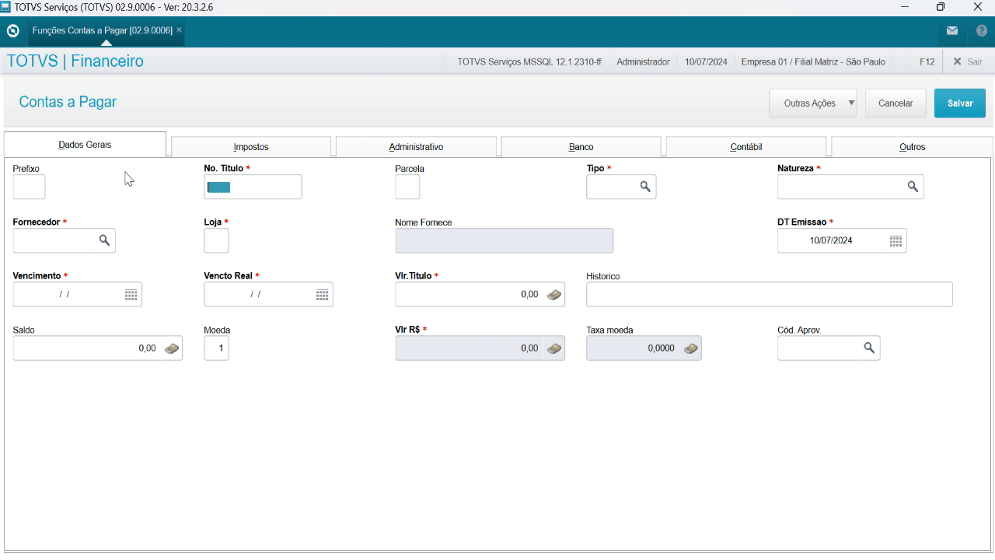The image size is (995, 560).
Task: Focus the Prefixo input field
Action: [x=30, y=187]
